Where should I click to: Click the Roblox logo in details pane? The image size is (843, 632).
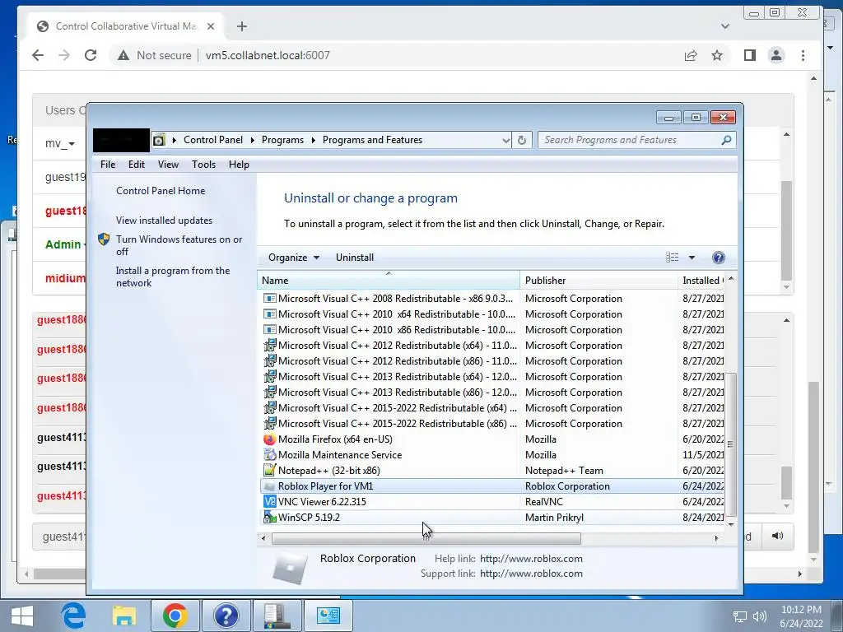291,566
